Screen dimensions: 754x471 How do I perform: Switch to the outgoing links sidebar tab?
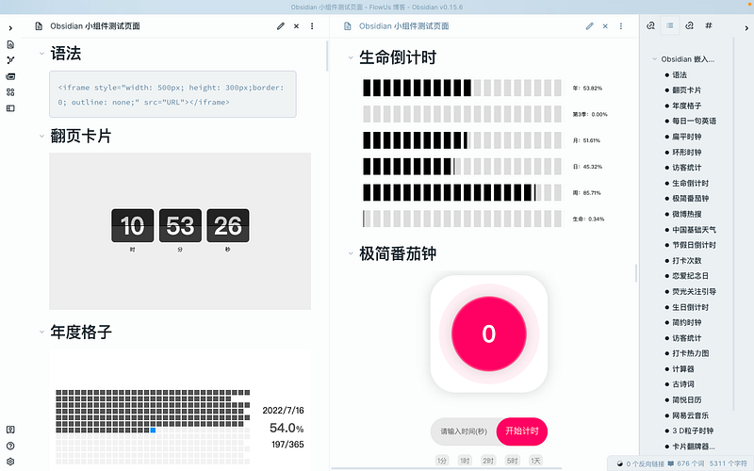coord(689,25)
